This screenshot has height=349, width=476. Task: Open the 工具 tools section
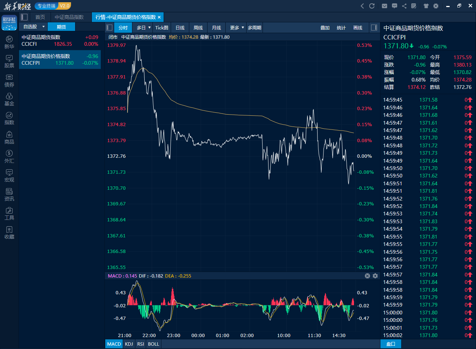click(x=9, y=214)
